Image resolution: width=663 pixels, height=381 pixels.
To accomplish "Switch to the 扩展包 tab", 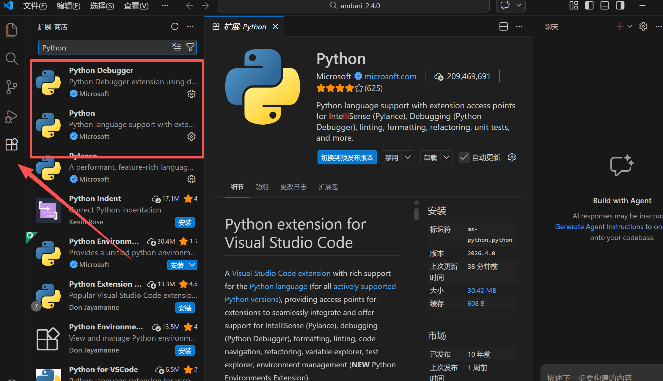I will click(328, 187).
